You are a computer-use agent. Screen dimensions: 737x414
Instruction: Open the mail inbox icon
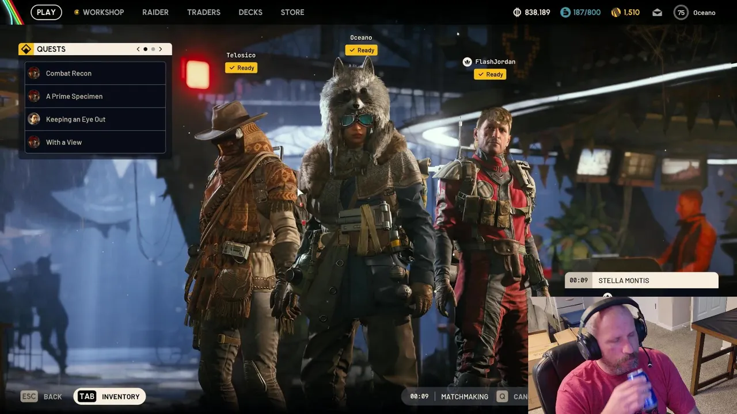coord(657,12)
